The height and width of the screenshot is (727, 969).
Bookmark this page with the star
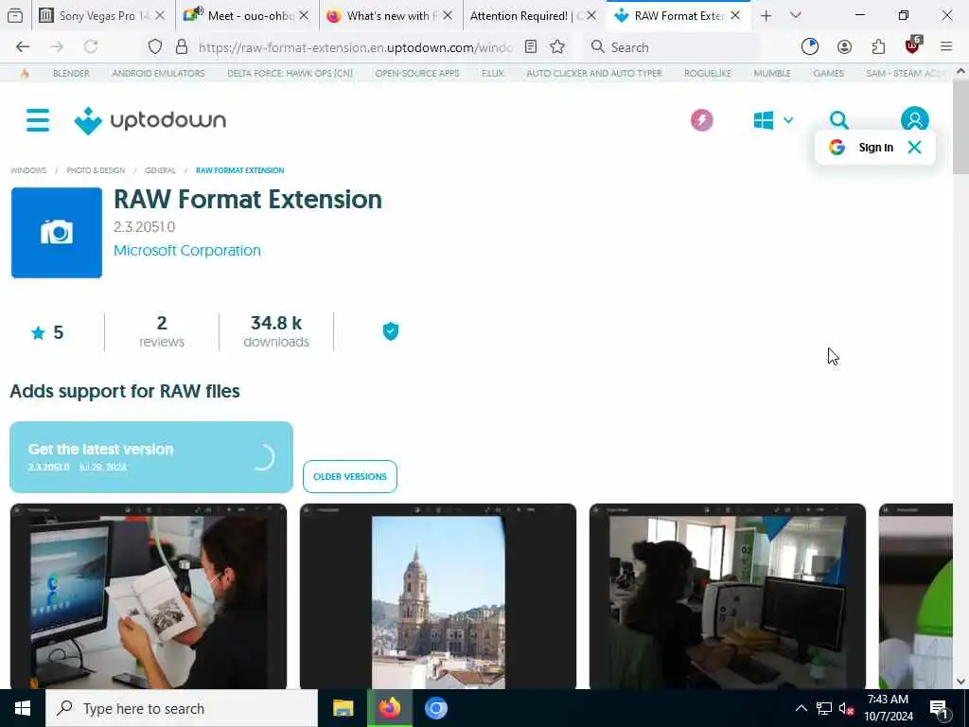coord(557,46)
